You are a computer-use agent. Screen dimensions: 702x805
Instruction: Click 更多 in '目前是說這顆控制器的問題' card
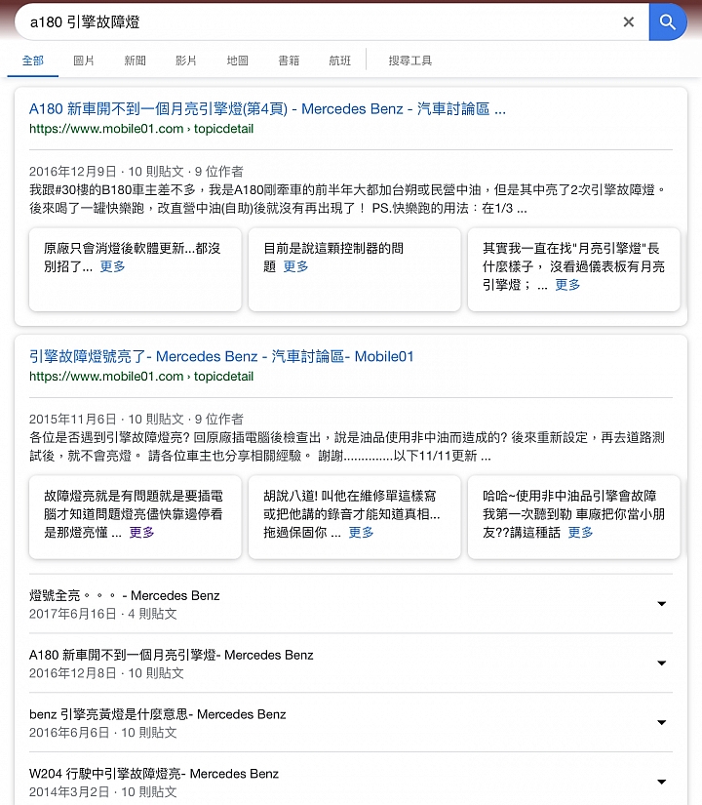tap(295, 266)
